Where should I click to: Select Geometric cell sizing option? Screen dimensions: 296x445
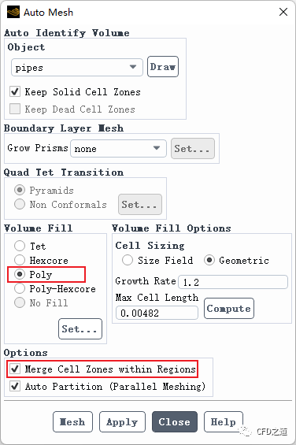[x=209, y=260]
